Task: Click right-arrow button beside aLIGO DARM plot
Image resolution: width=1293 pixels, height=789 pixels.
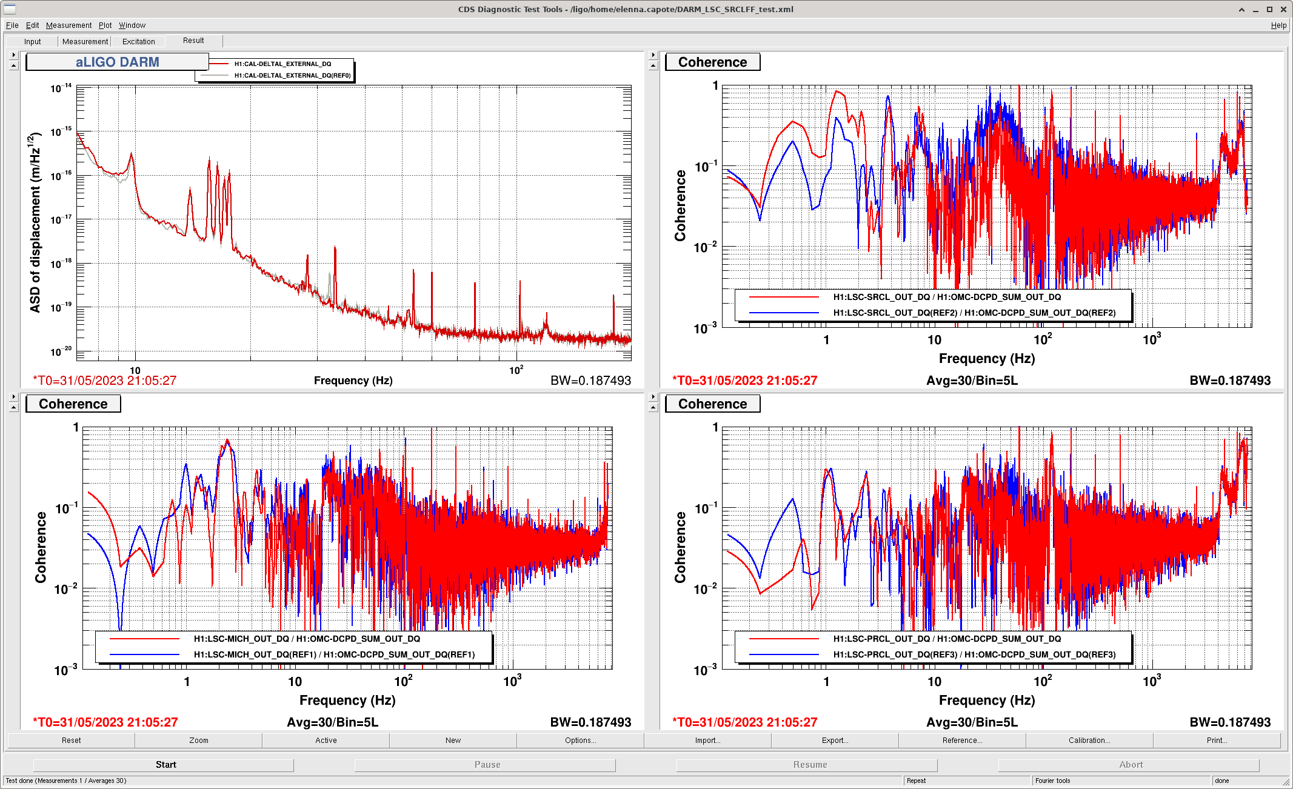Action: click(13, 55)
